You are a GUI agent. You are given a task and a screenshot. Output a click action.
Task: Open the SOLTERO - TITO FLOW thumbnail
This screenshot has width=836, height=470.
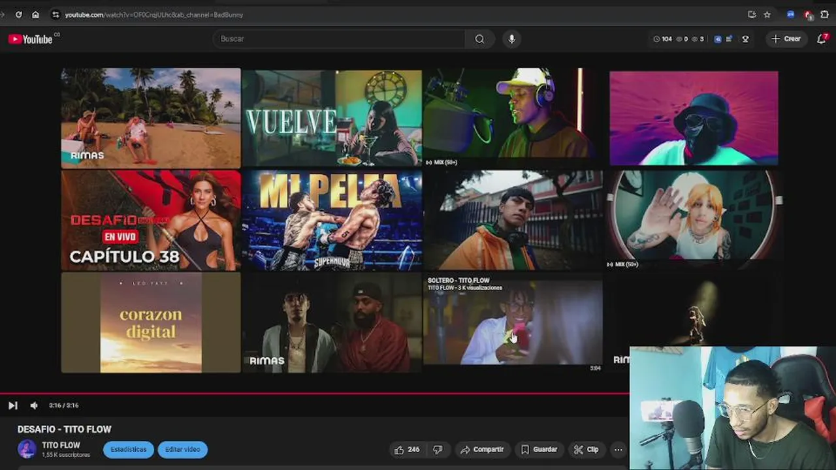pos(513,322)
